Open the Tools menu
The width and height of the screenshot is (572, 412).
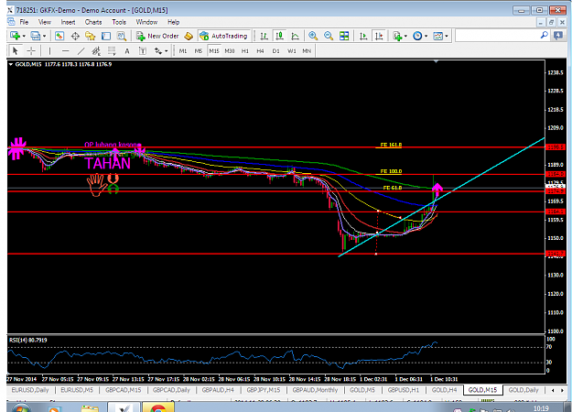[119, 22]
